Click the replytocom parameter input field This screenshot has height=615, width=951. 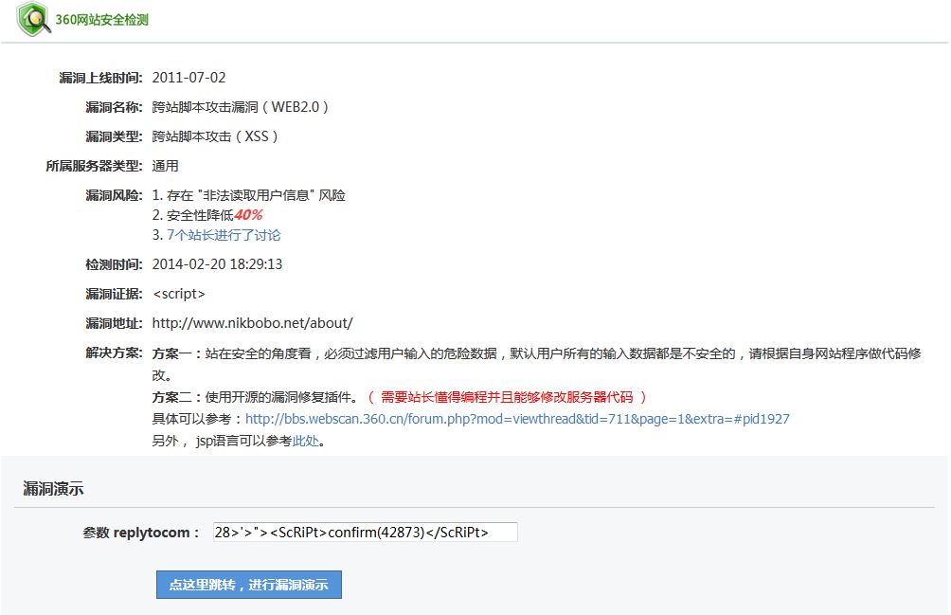click(364, 533)
